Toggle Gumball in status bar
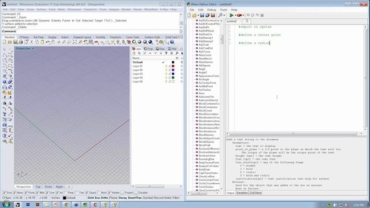This screenshot has width=370, height=208. pos(148,198)
